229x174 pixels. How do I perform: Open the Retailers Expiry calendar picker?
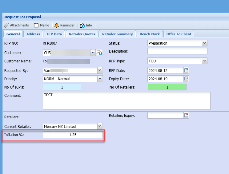186,115
